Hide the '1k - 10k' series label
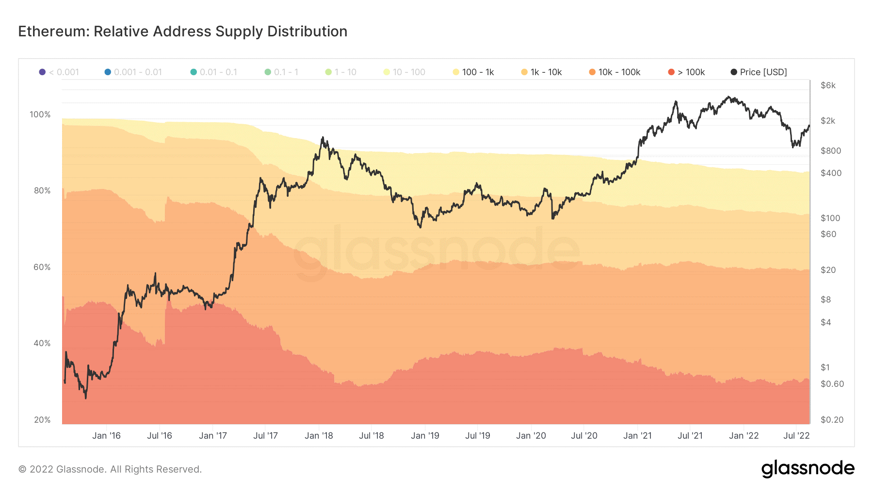This screenshot has width=873, height=491. [x=546, y=72]
